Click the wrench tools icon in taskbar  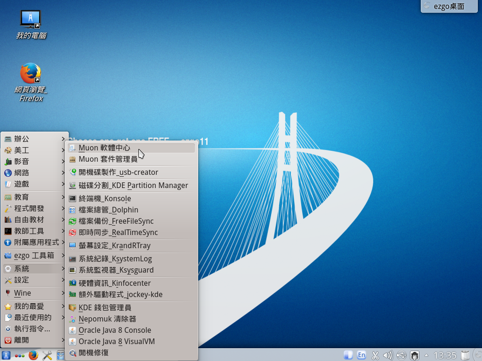pos(47,355)
